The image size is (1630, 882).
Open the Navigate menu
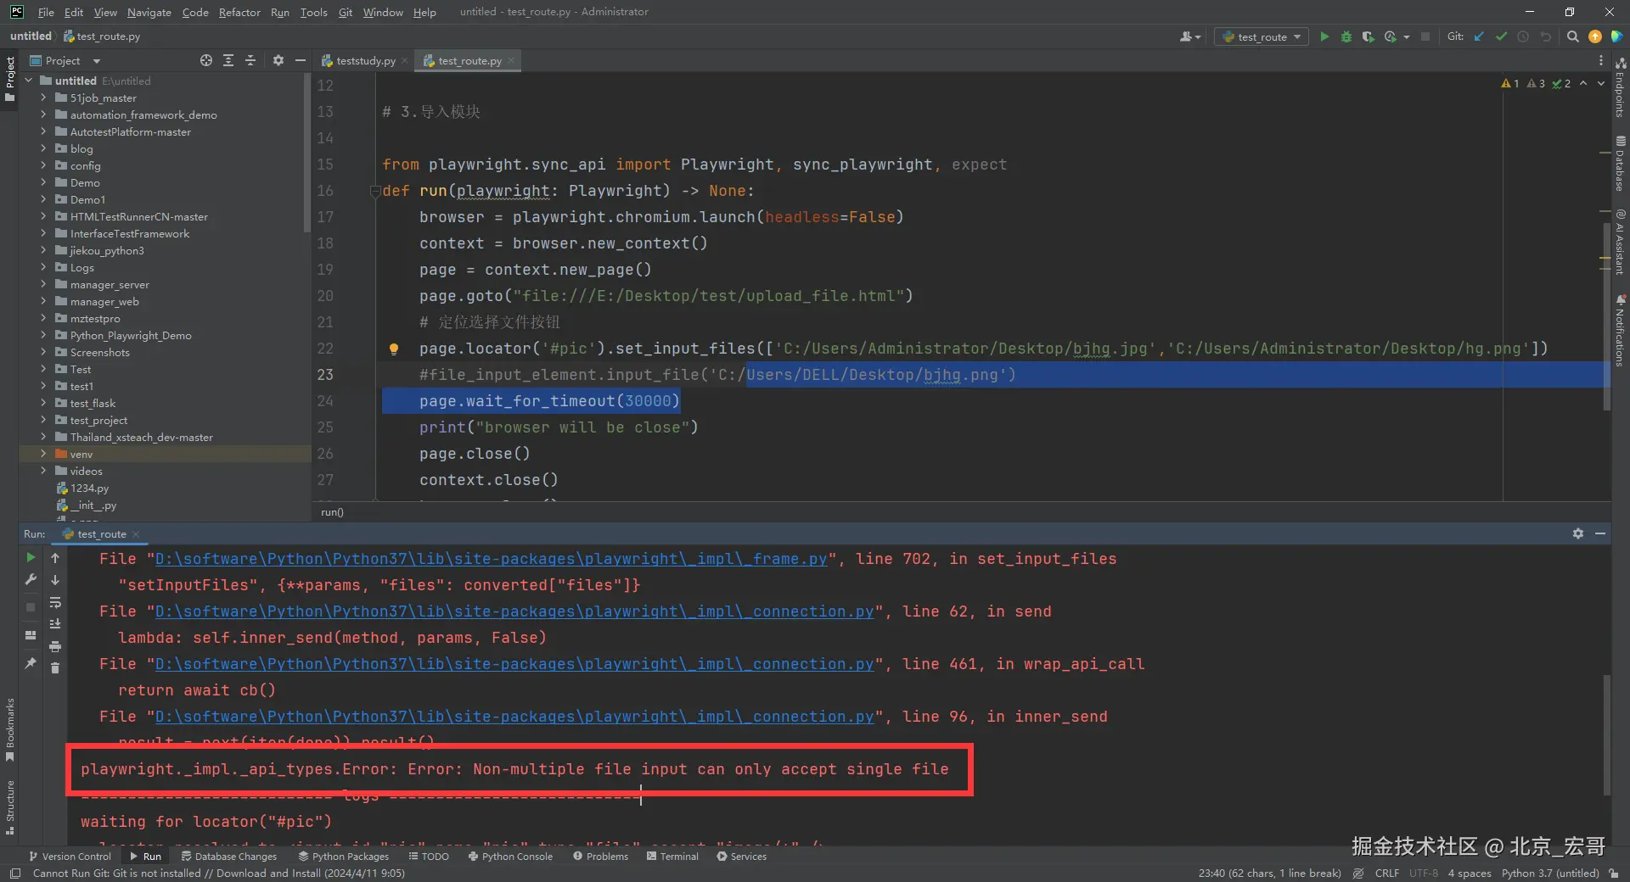[x=149, y=12]
